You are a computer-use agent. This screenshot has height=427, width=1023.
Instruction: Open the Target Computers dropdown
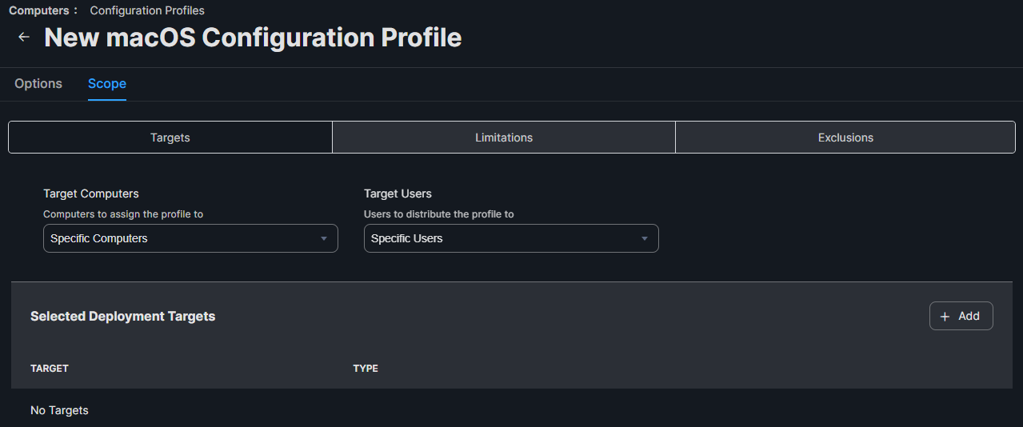tap(190, 238)
